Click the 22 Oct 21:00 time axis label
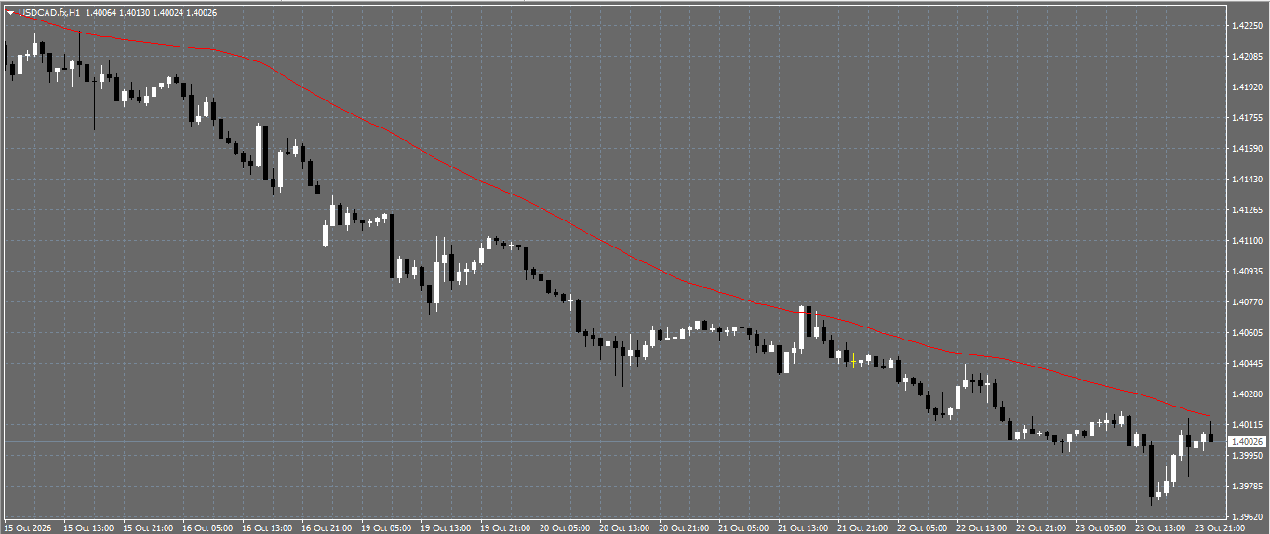This screenshot has height=534, width=1270. (1041, 527)
